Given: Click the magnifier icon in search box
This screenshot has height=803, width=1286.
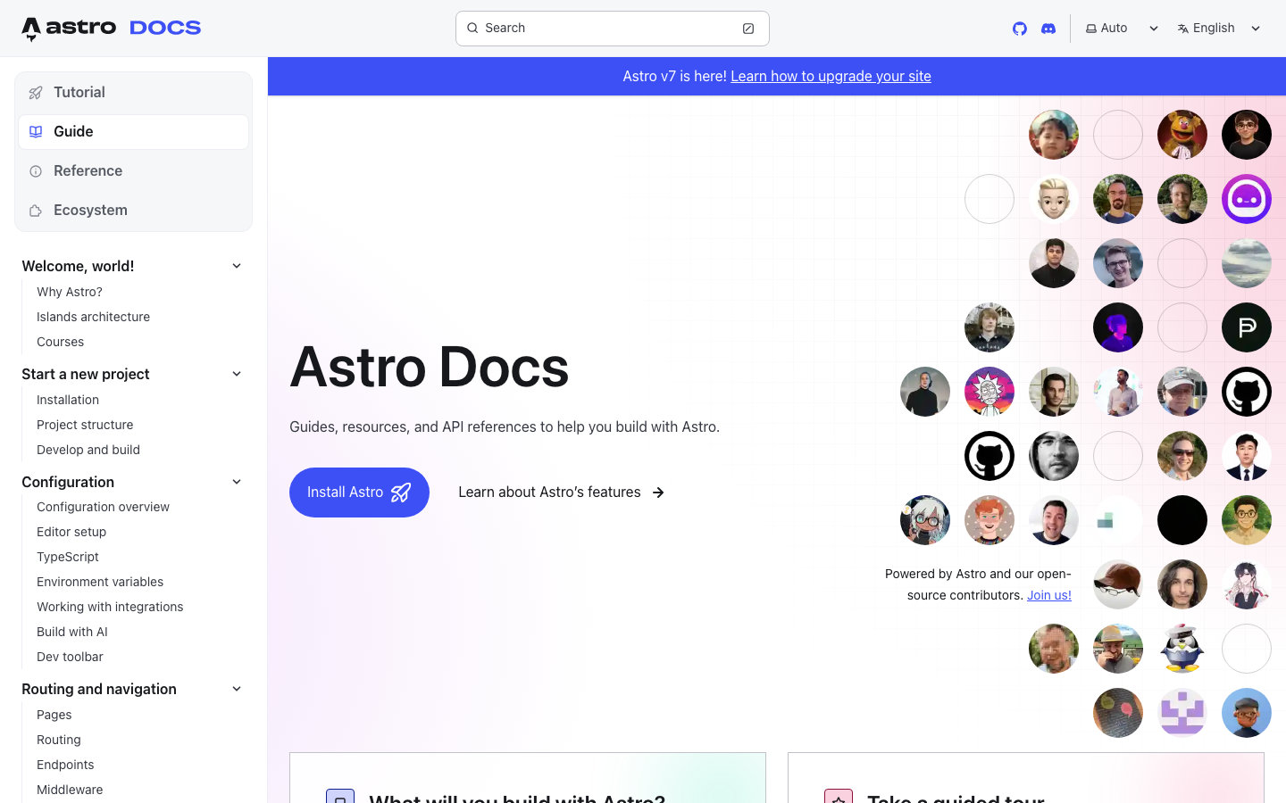Looking at the screenshot, I should 473,29.
